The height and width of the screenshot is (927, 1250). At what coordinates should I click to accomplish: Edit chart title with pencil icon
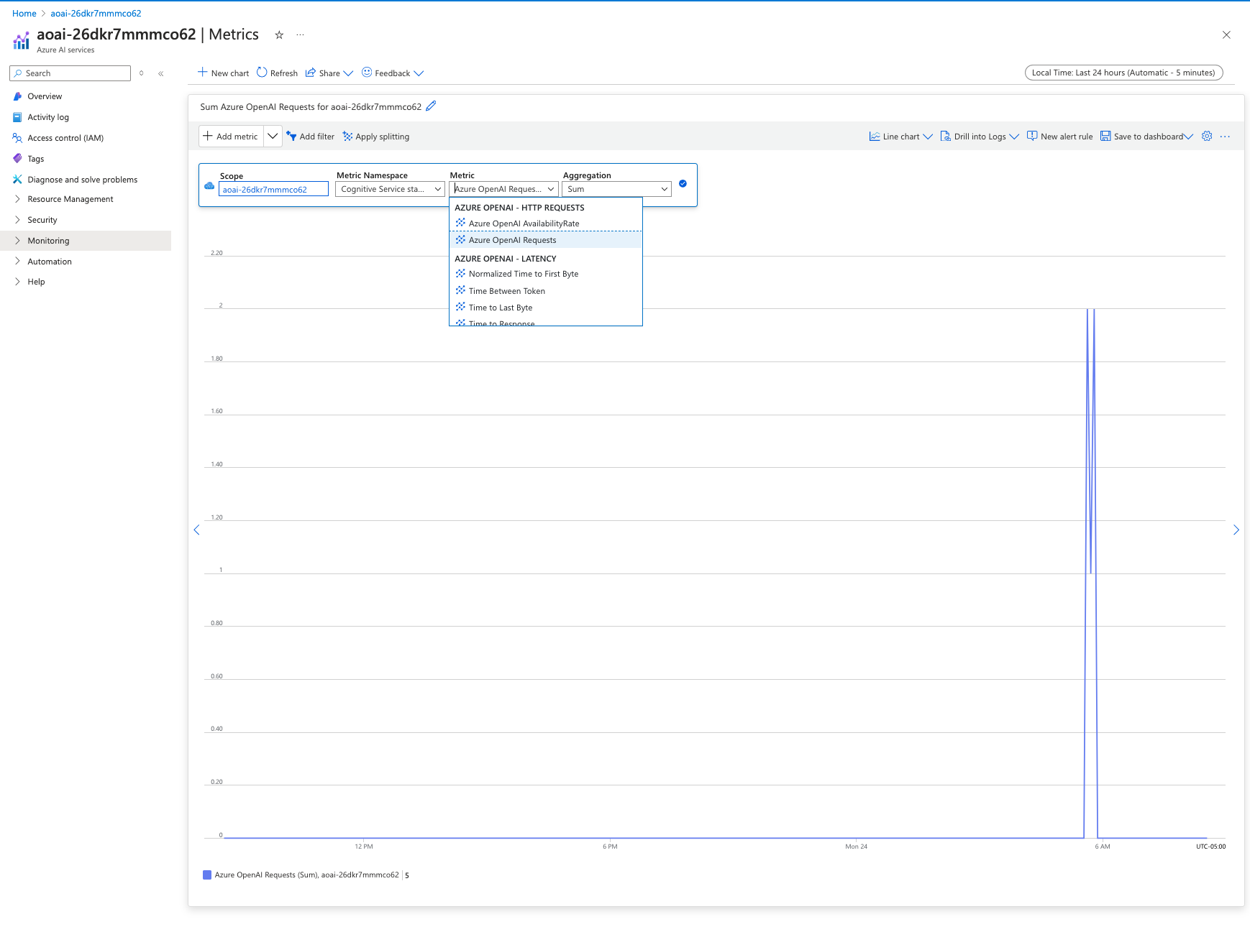coord(431,106)
